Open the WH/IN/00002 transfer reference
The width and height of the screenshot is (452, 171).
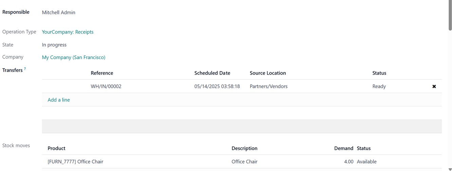click(106, 87)
